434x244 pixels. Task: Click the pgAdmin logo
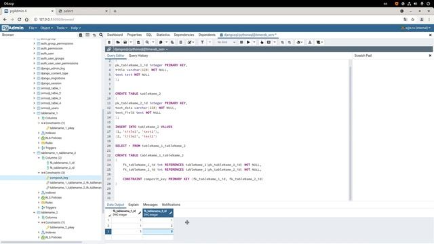pyautogui.click(x=13, y=28)
